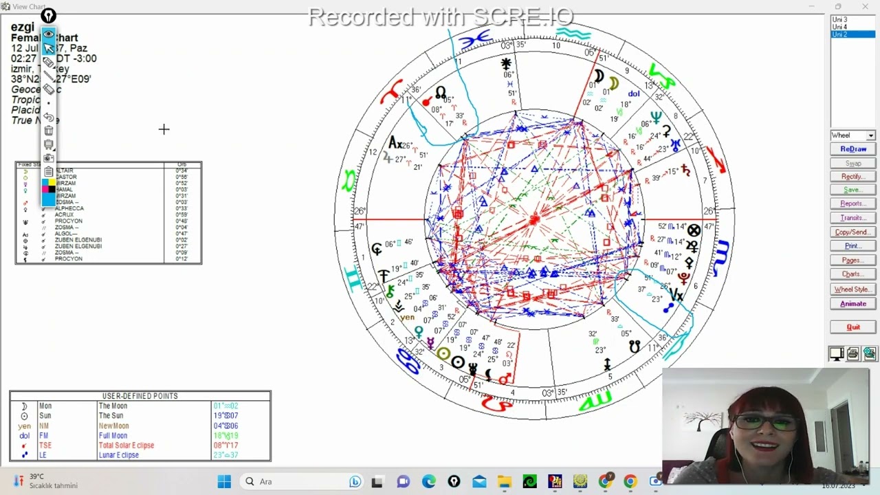This screenshot has height=495, width=880.
Task: Open the plain Chrome icon on taskbar
Action: (x=630, y=482)
